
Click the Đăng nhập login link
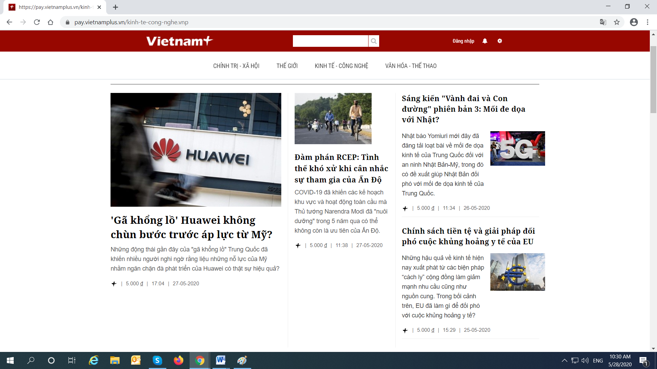pos(463,41)
